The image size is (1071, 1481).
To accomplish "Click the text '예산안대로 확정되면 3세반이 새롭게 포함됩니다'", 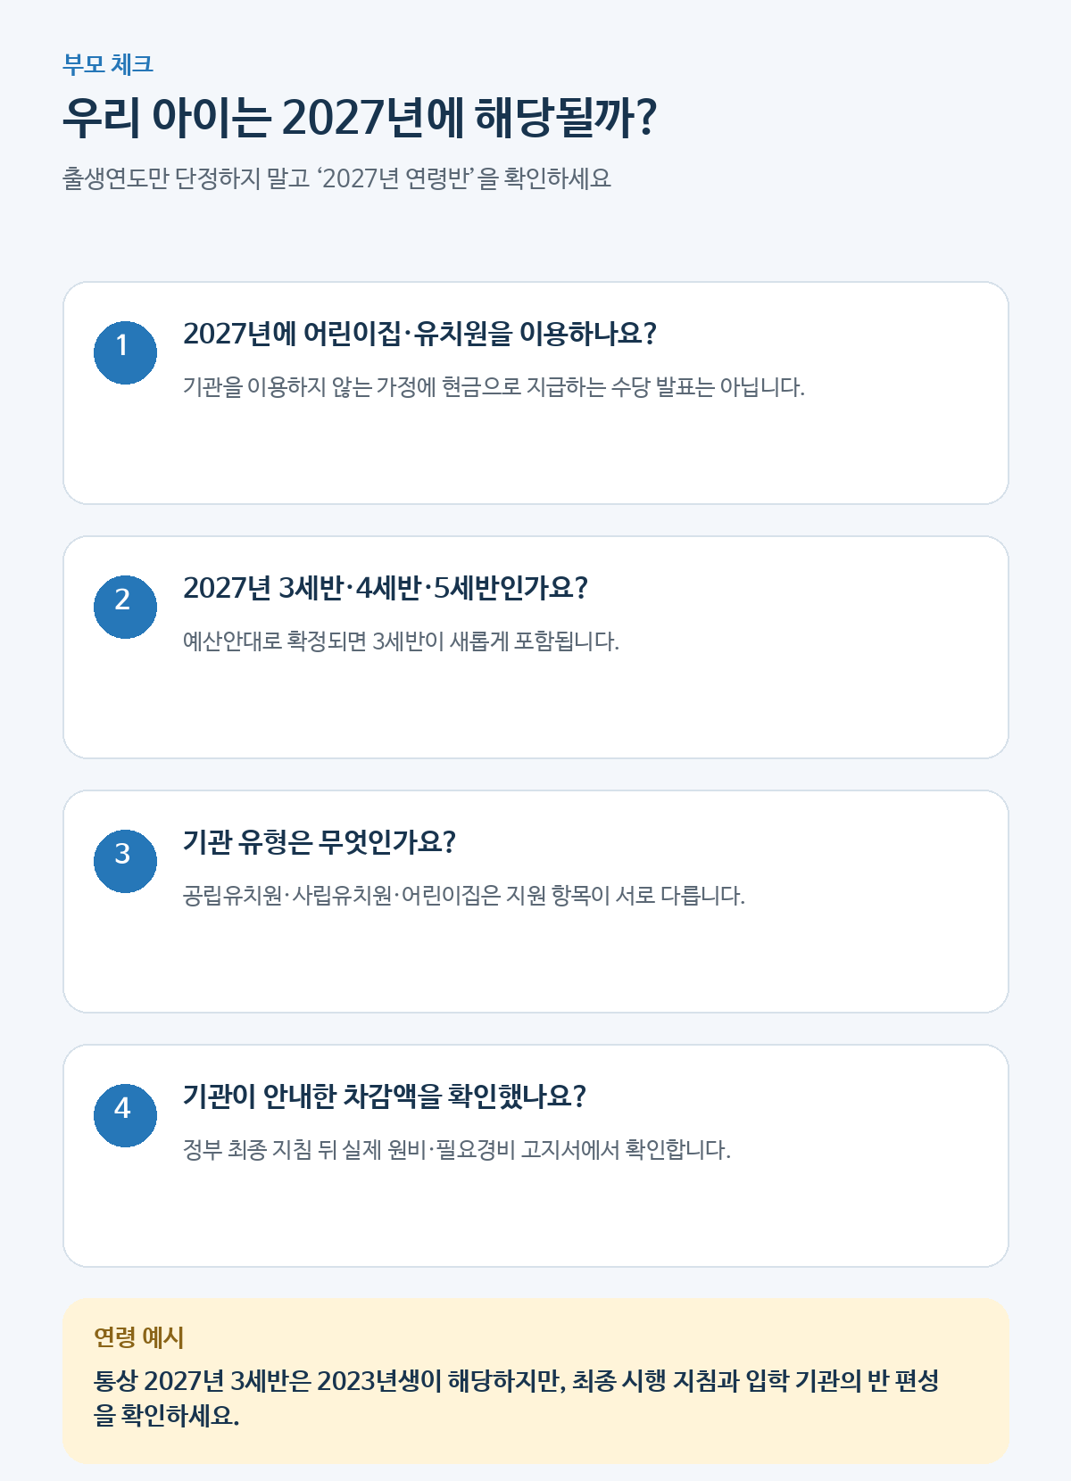I will click(x=401, y=641).
